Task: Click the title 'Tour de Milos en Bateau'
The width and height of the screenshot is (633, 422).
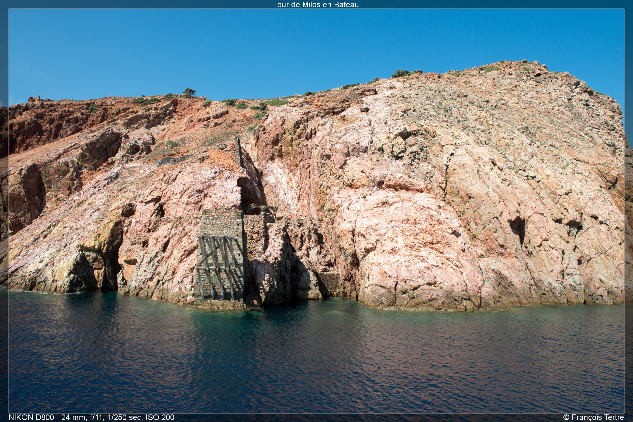Action: point(316,5)
